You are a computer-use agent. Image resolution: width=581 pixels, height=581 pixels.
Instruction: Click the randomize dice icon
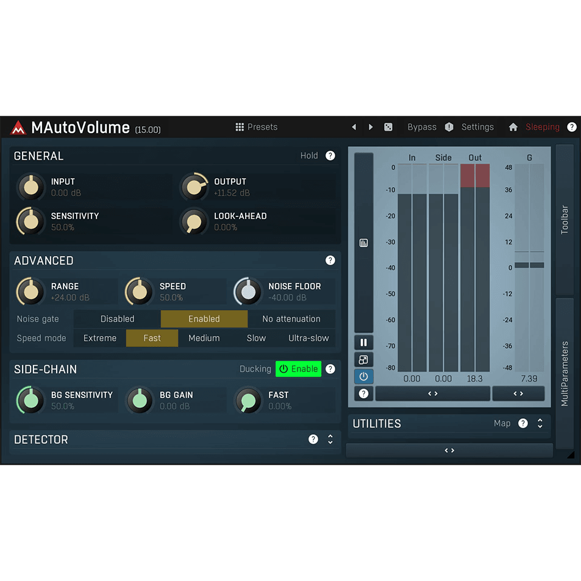point(388,127)
